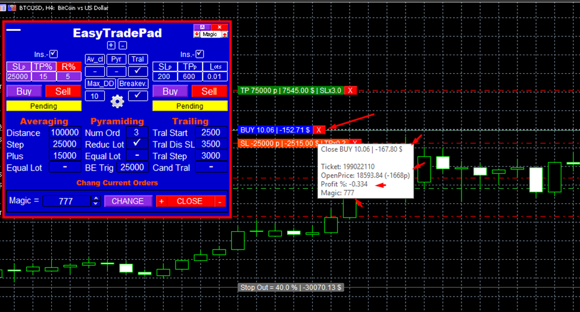Screen dimensions: 580x312
Task: Edit the Averaging Step field
Action: tap(65, 144)
